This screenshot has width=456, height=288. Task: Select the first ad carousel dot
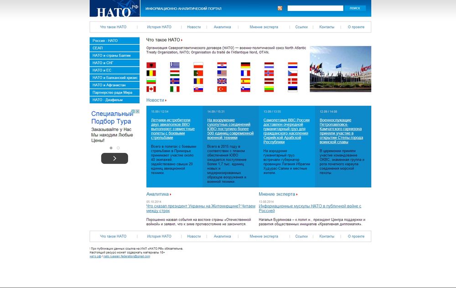click(x=111, y=148)
